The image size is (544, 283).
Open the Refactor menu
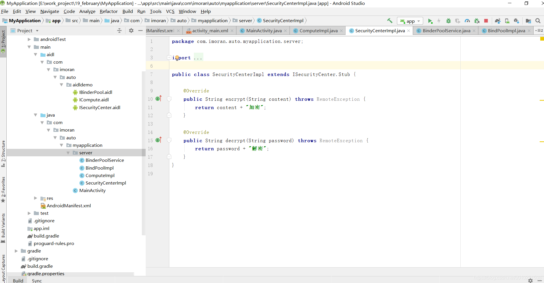109,11
